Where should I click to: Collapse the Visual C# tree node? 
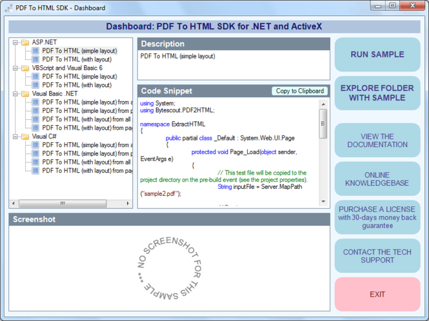(x=15, y=137)
